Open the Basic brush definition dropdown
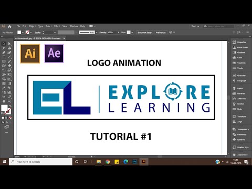This screenshot has height=189, width=252. (97, 33)
